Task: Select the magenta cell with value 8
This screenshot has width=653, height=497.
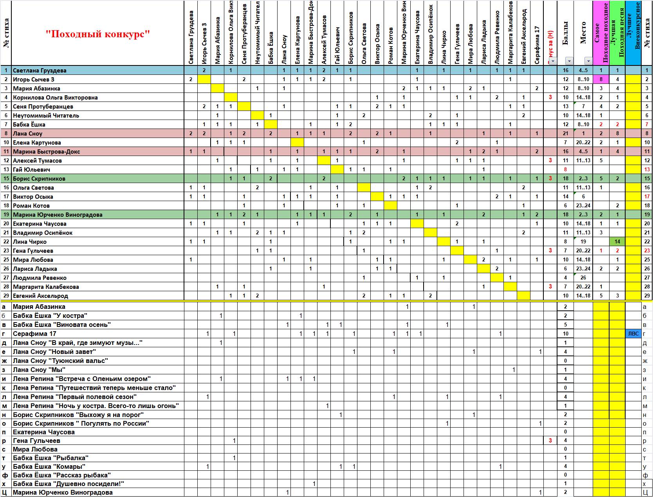Action: click(x=601, y=80)
